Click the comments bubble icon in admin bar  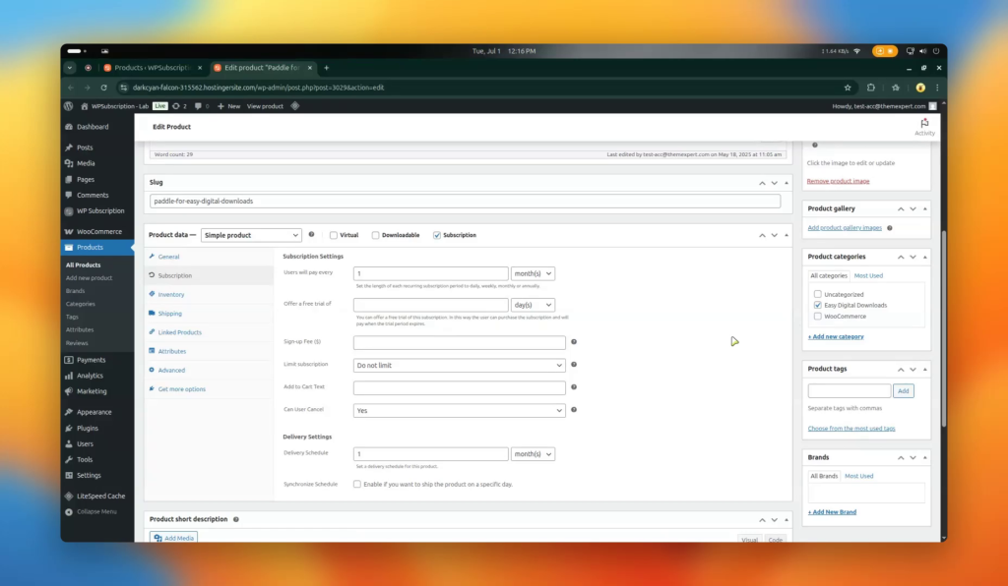click(198, 106)
